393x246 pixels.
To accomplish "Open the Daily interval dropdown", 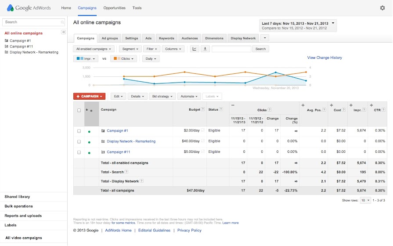I will [150, 58].
